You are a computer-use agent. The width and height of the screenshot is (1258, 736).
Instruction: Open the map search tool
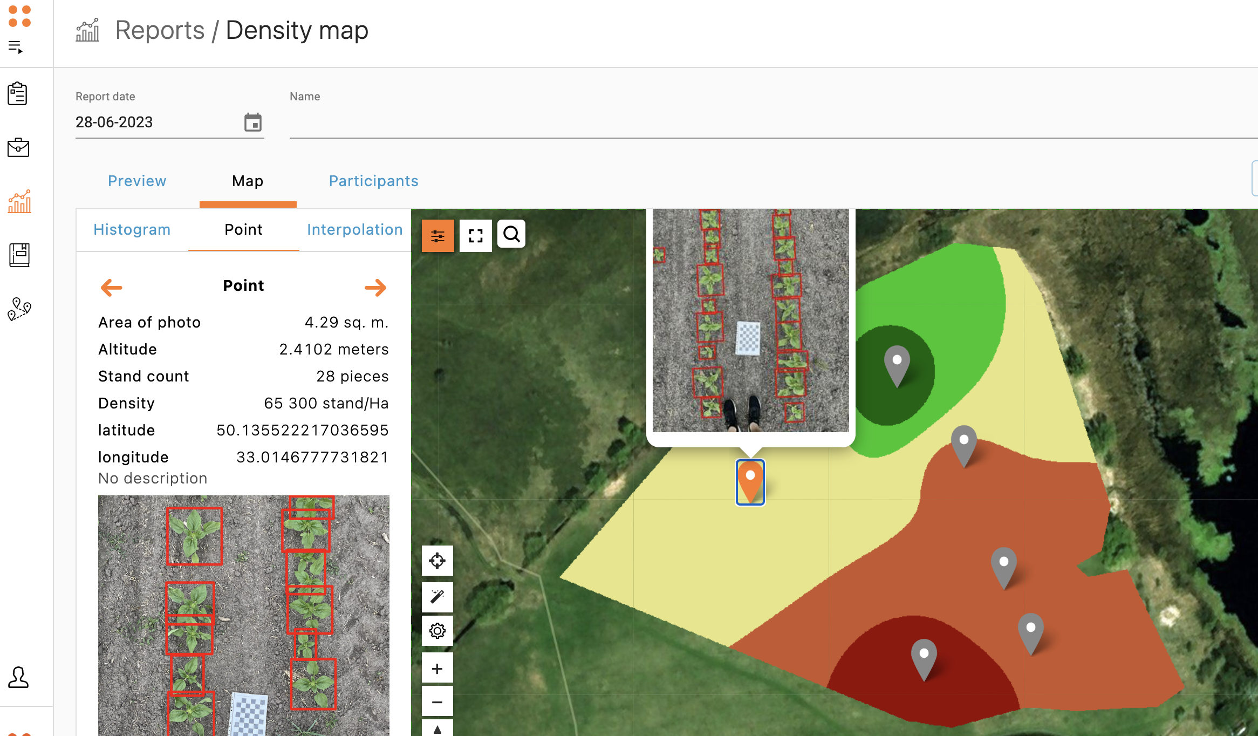[511, 234]
